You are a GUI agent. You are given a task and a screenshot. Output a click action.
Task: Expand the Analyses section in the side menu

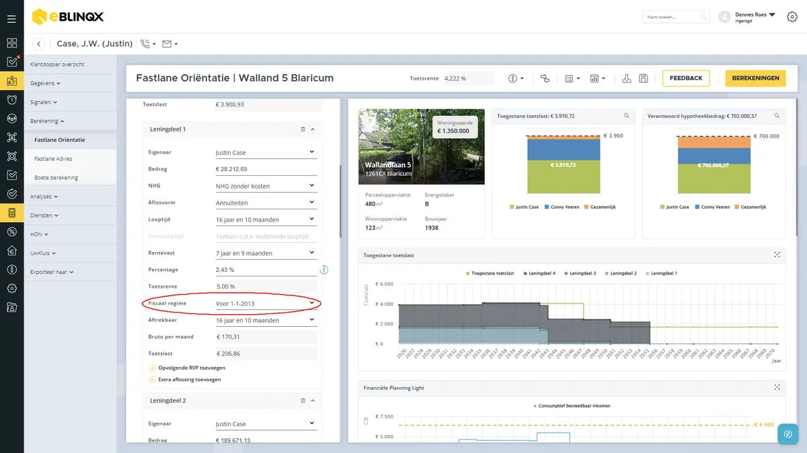pyautogui.click(x=44, y=197)
